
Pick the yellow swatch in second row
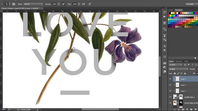pos(170,16)
